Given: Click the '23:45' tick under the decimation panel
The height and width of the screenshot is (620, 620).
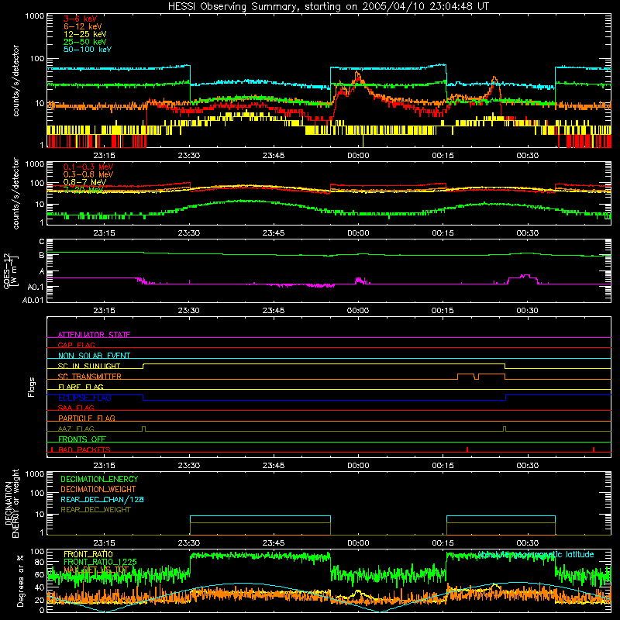Looking at the screenshot, I should [x=274, y=543].
